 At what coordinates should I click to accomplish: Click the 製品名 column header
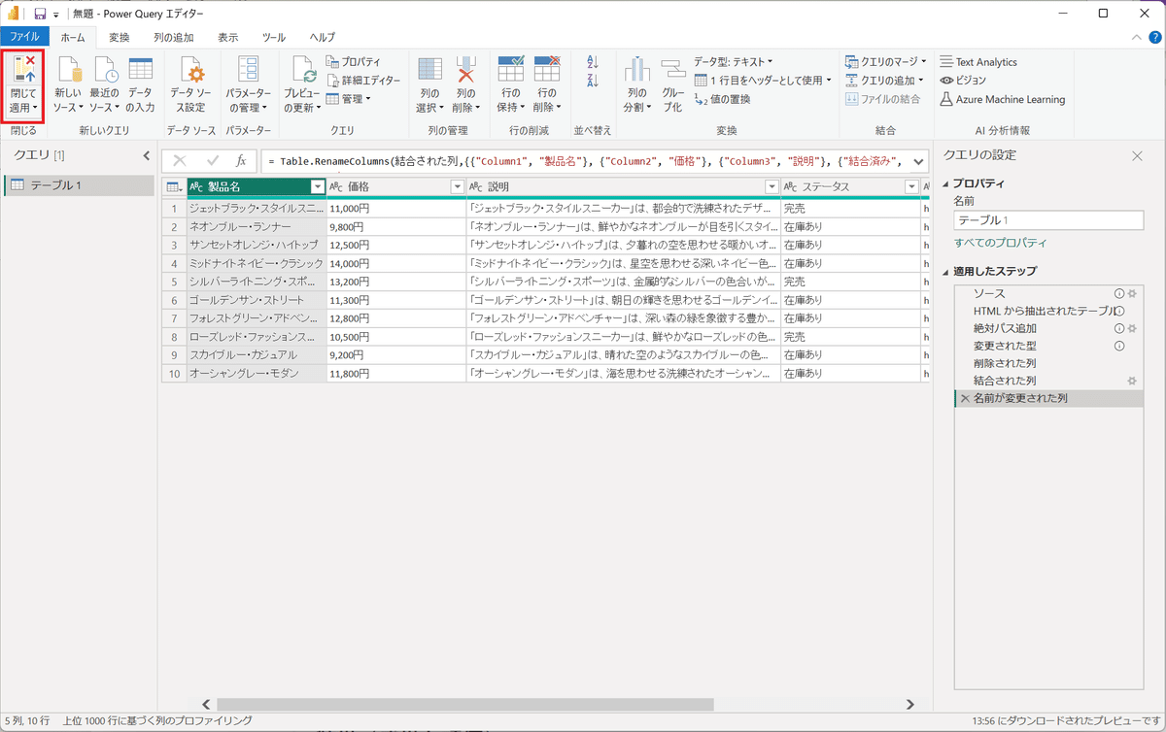(x=256, y=187)
